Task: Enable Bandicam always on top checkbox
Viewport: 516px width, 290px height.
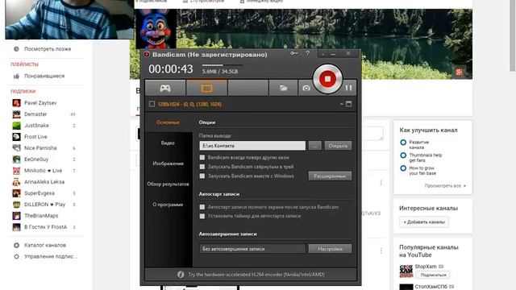Action: tap(202, 158)
